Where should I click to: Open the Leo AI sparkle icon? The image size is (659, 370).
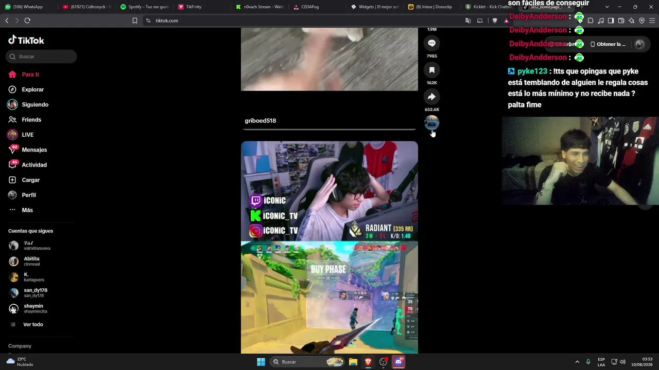pyautogui.click(x=631, y=21)
